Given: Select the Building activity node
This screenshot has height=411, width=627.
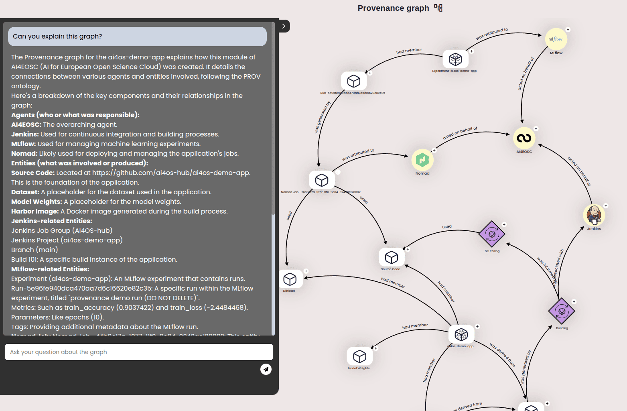Looking at the screenshot, I should [562, 311].
